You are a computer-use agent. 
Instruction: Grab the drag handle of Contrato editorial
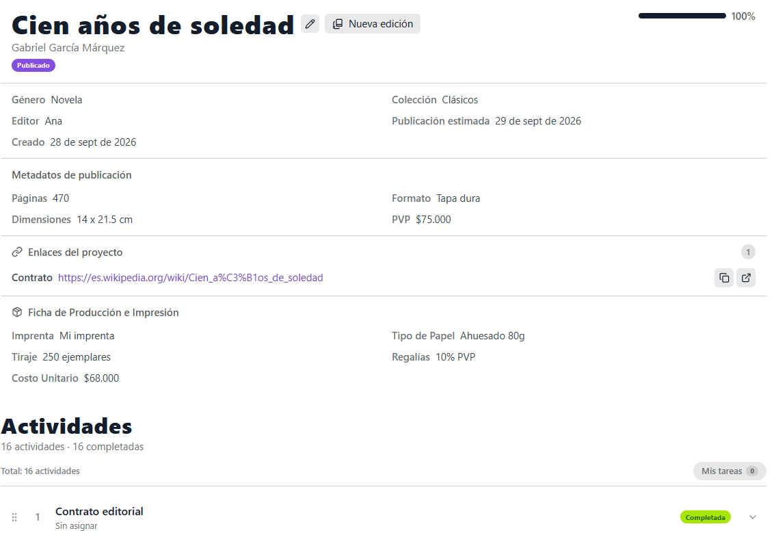click(14, 517)
